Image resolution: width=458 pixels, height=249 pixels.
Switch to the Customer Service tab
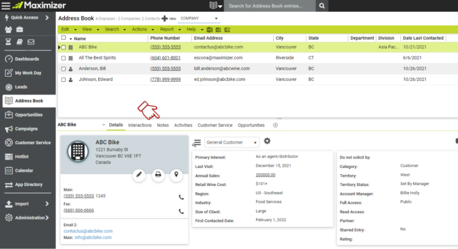tap(215, 125)
